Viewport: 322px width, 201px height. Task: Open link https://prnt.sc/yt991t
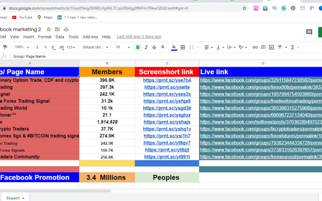pos(167,157)
